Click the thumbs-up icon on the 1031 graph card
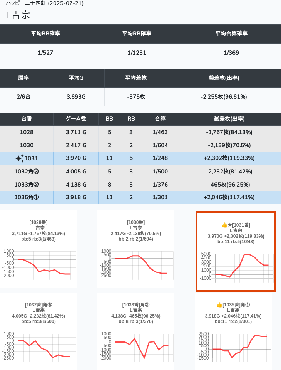281x370 pixels. tap(224, 225)
